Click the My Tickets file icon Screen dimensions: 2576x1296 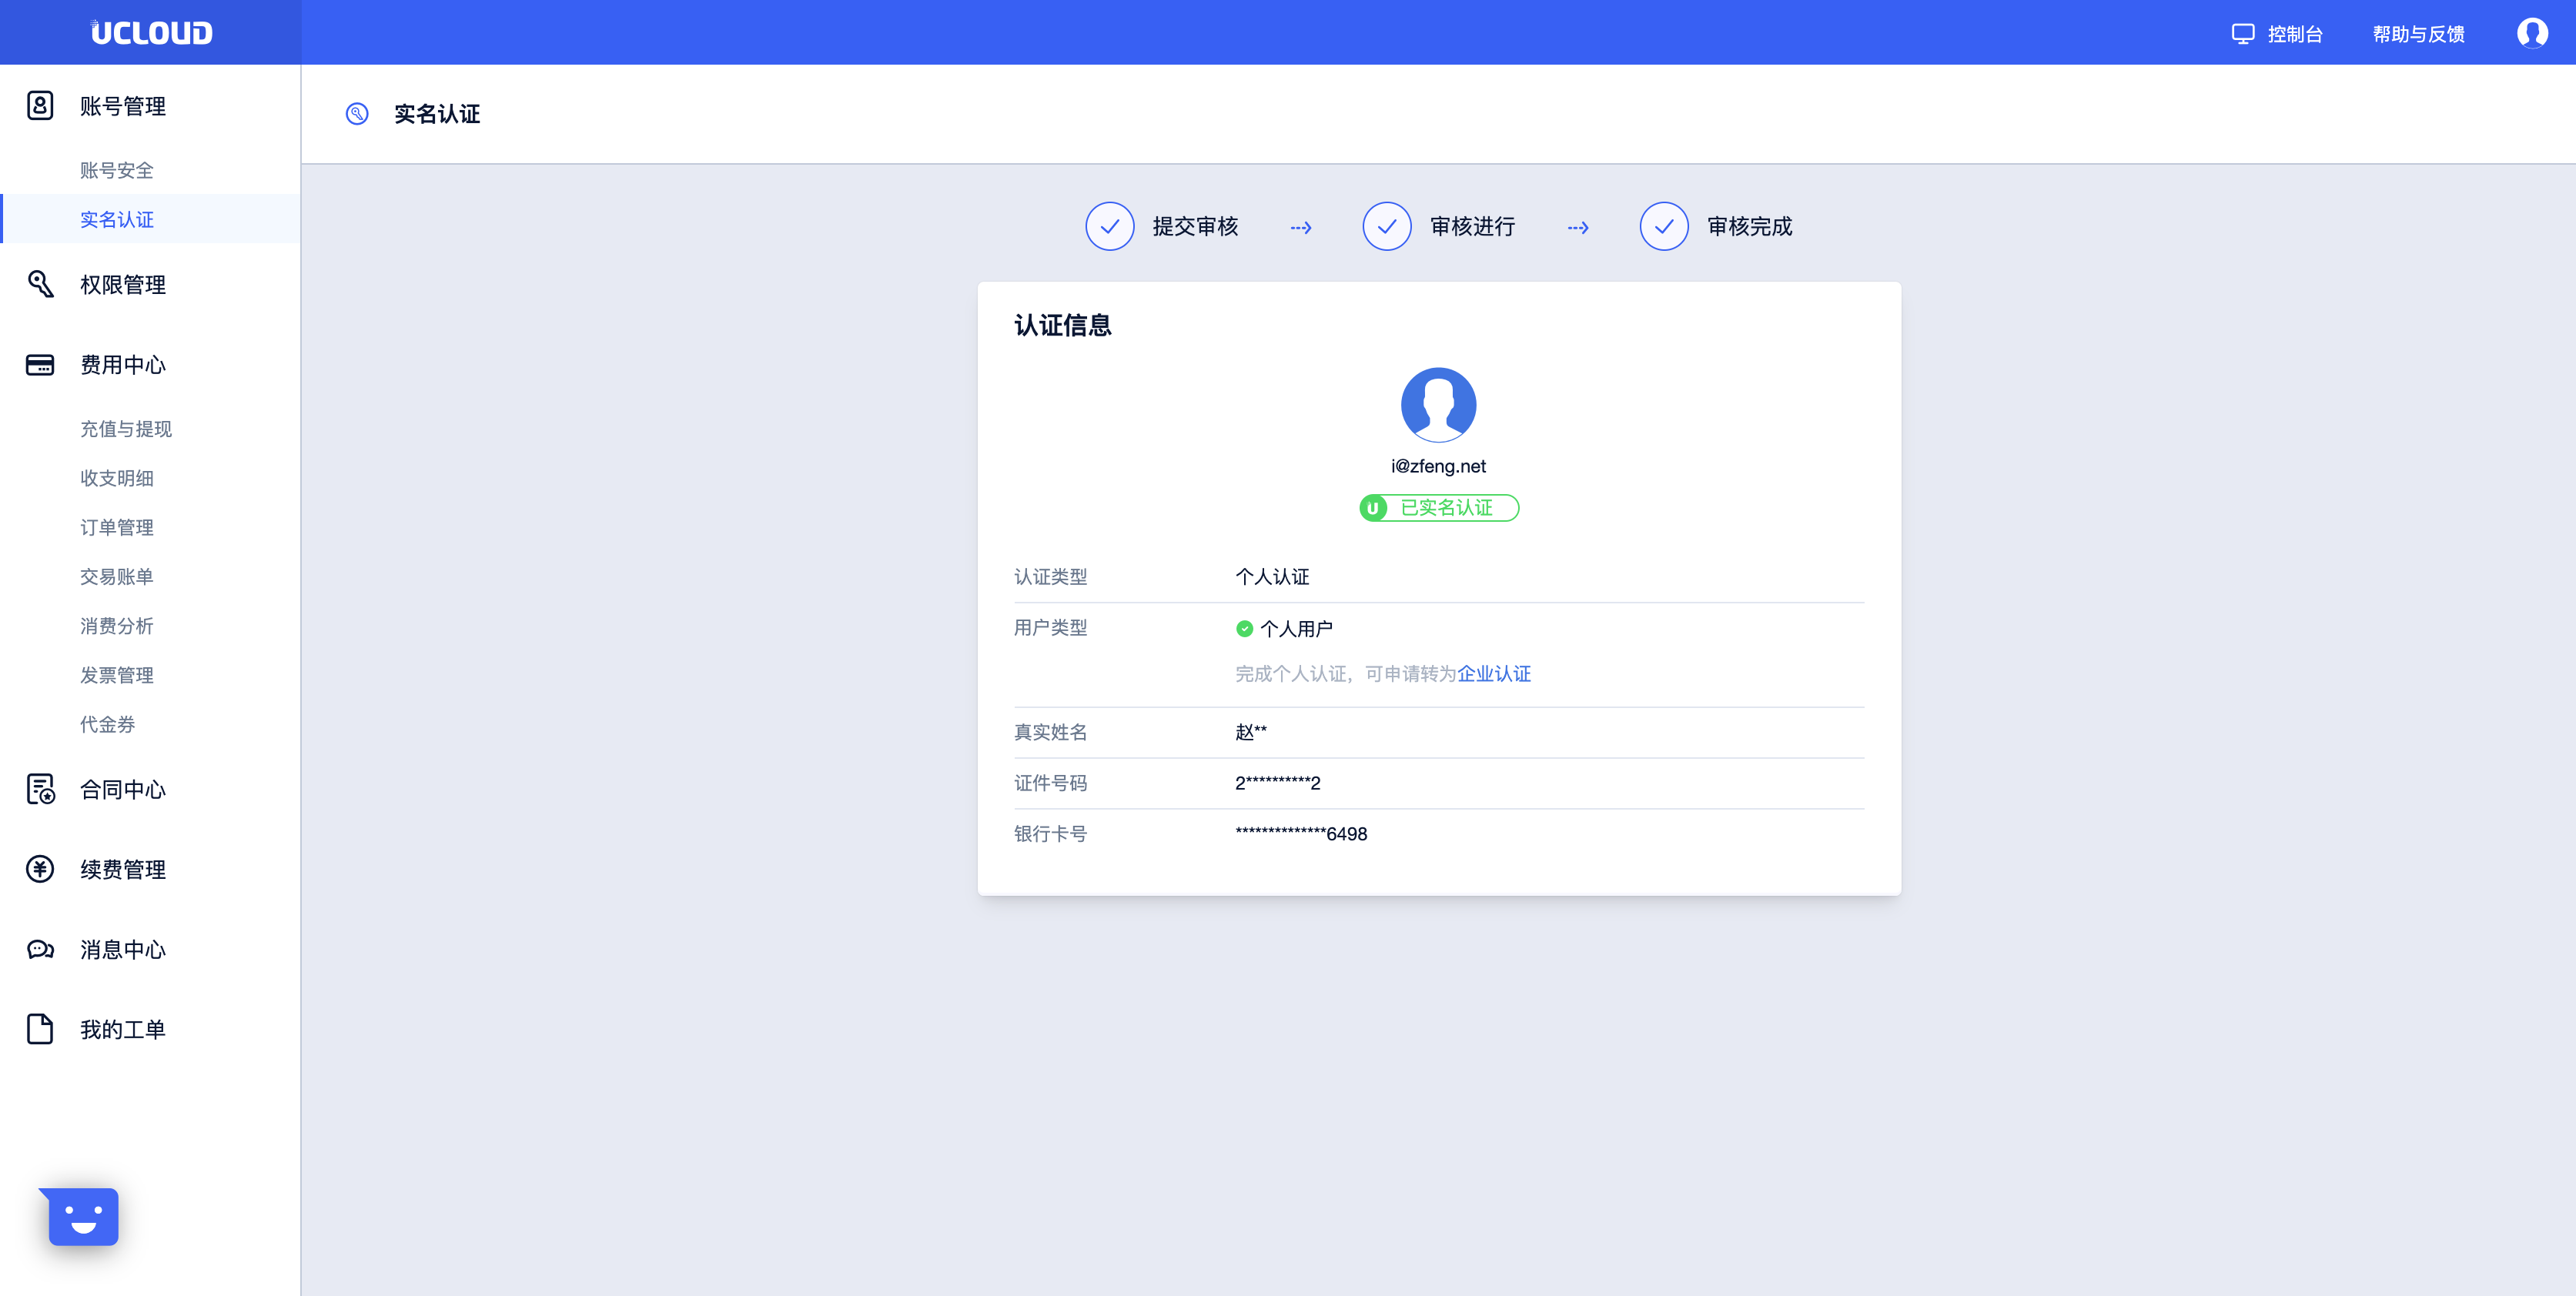click(40, 1029)
